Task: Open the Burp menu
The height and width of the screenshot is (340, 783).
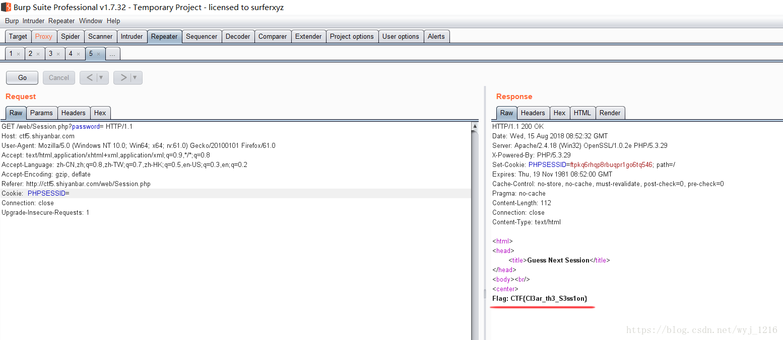Action: point(12,21)
